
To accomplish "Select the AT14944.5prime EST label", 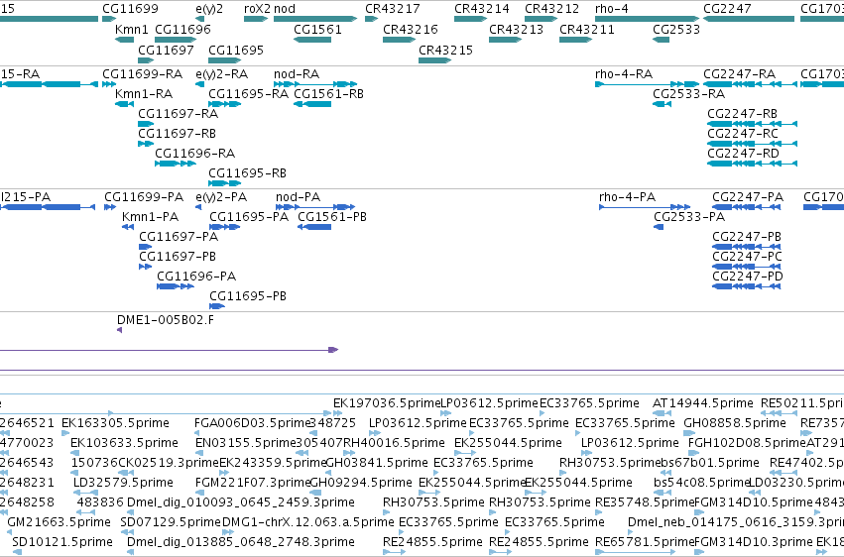I will coord(703,403).
